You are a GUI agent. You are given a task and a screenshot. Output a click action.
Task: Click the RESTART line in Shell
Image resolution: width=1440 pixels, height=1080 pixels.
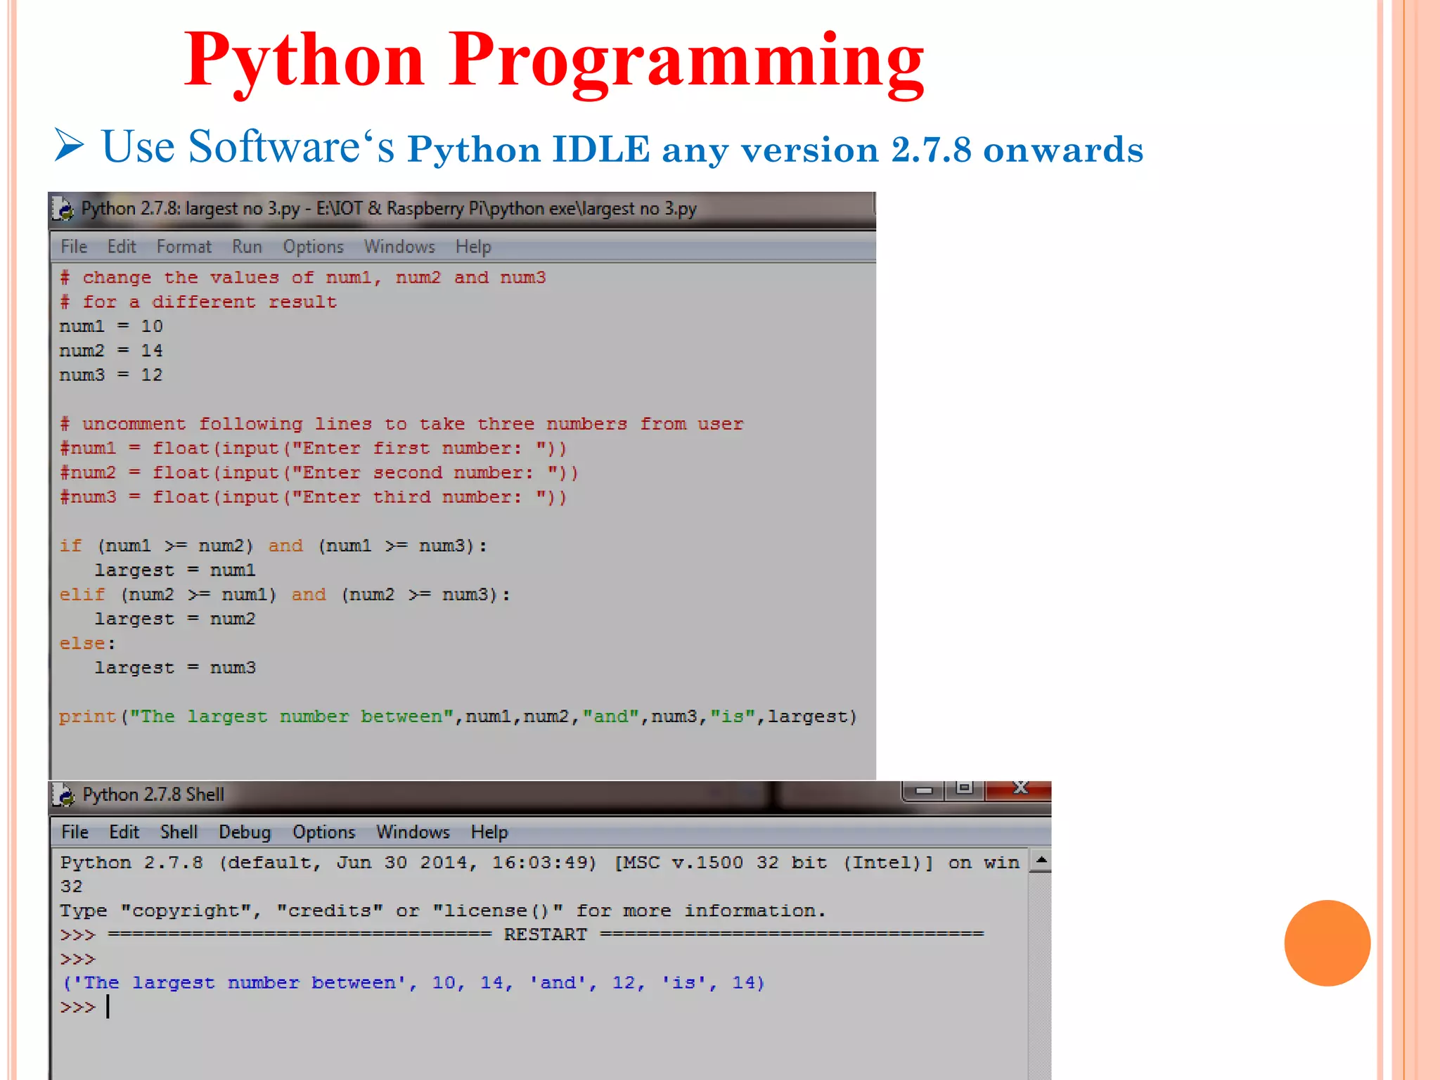tap(522, 935)
